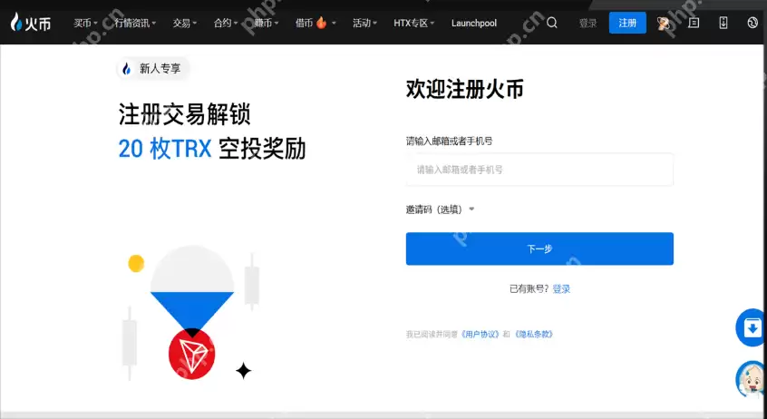Click the 20 枚TRX text
Image resolution: width=767 pixels, height=419 pixels.
tap(165, 149)
